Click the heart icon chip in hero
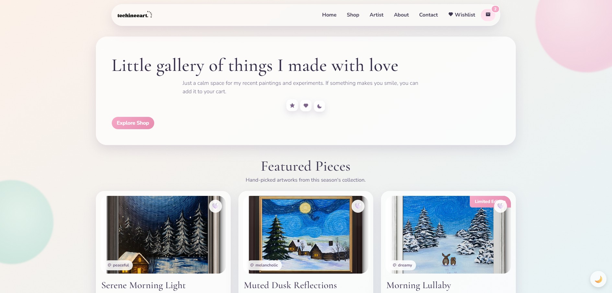612x293 pixels. point(306,105)
